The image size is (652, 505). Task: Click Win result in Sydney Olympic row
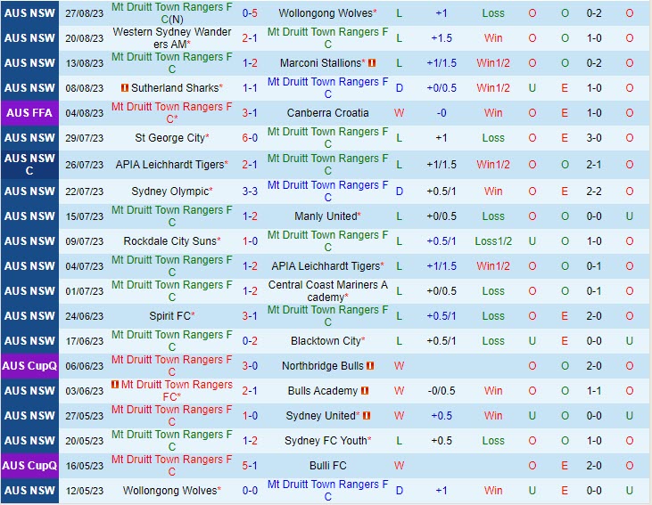tap(493, 191)
